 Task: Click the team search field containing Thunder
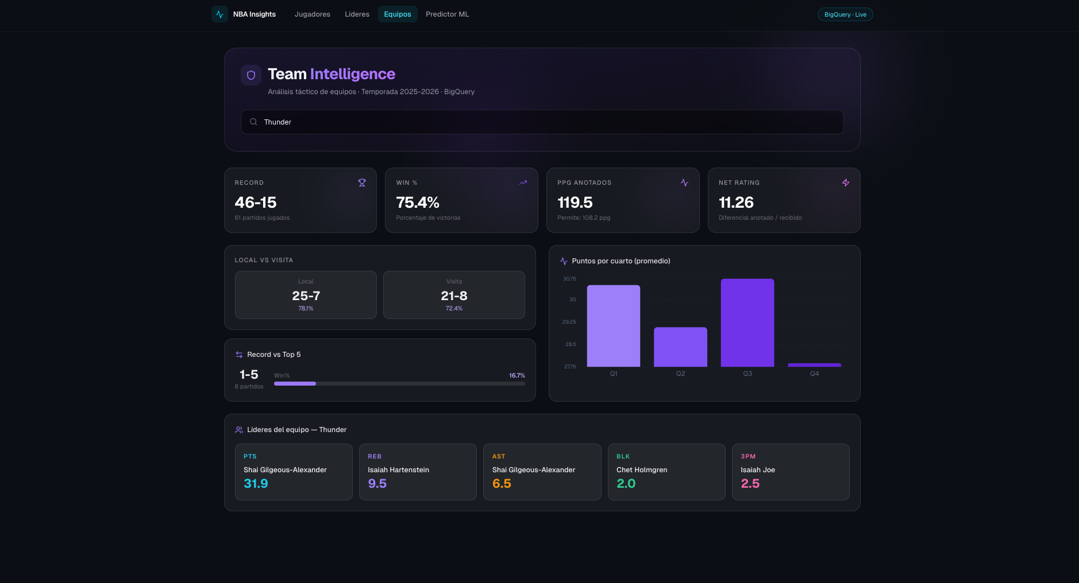542,122
